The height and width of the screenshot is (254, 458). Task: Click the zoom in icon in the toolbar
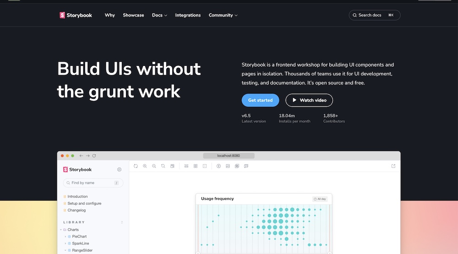pyautogui.click(x=145, y=166)
